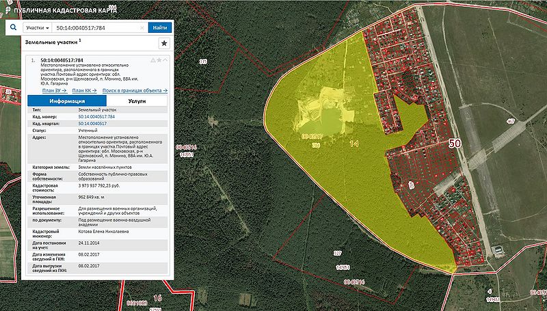547x311 pixels.
Task: Clear the search field with the X icon
Action: click(x=142, y=28)
